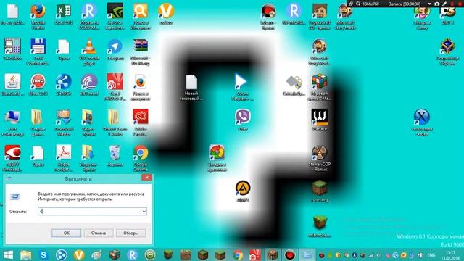Open the Recycle Bin (Корзина) icon

point(115,153)
